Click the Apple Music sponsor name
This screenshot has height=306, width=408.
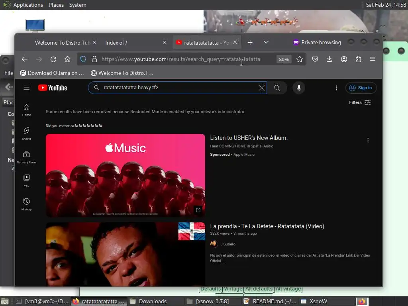(x=244, y=155)
